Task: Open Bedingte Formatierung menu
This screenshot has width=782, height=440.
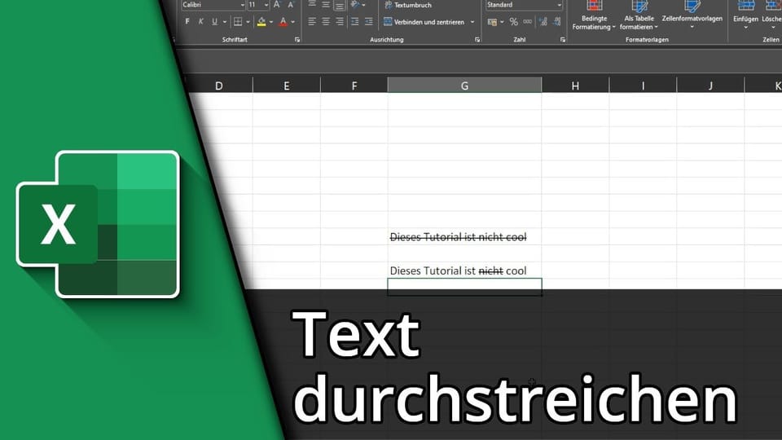Action: tap(594, 15)
